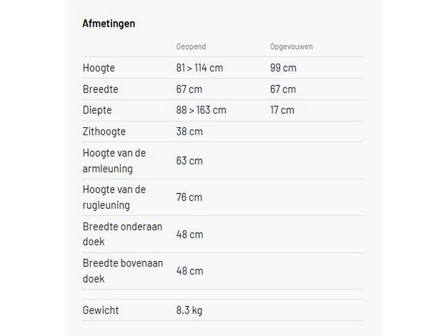448x336 pixels.
Task: Click the 99 cm folded height value
Action: click(283, 68)
